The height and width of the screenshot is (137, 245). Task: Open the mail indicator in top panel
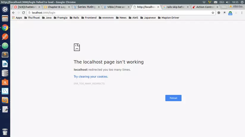click(x=216, y=2)
